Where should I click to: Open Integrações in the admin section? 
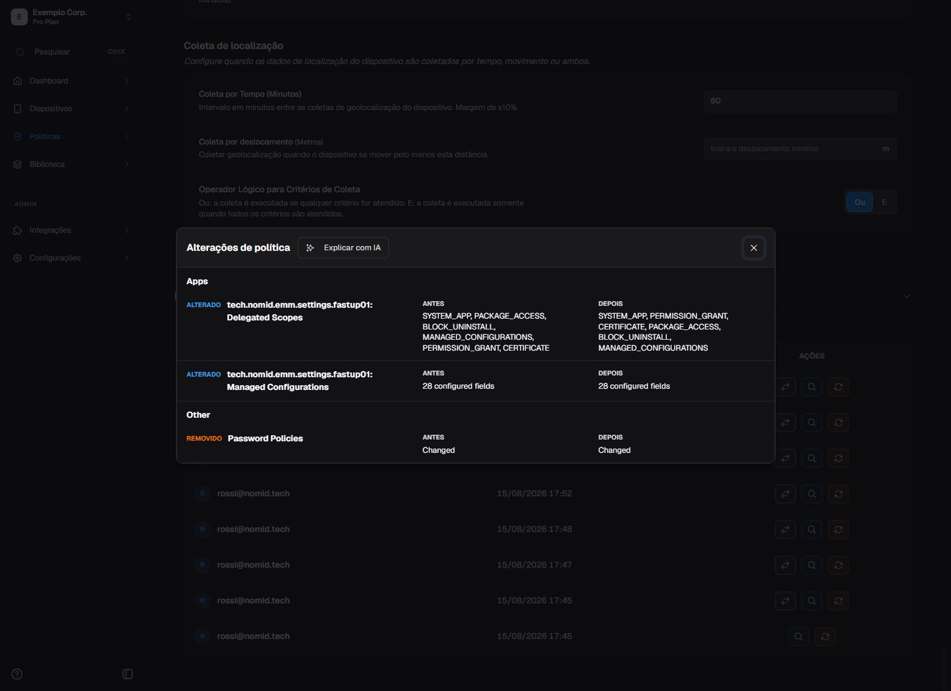click(x=72, y=230)
